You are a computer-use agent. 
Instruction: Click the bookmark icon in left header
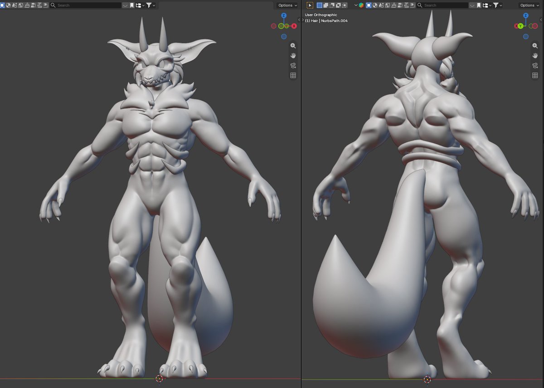pos(132,5)
